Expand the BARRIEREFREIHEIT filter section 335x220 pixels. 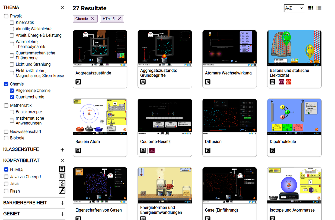point(62,203)
